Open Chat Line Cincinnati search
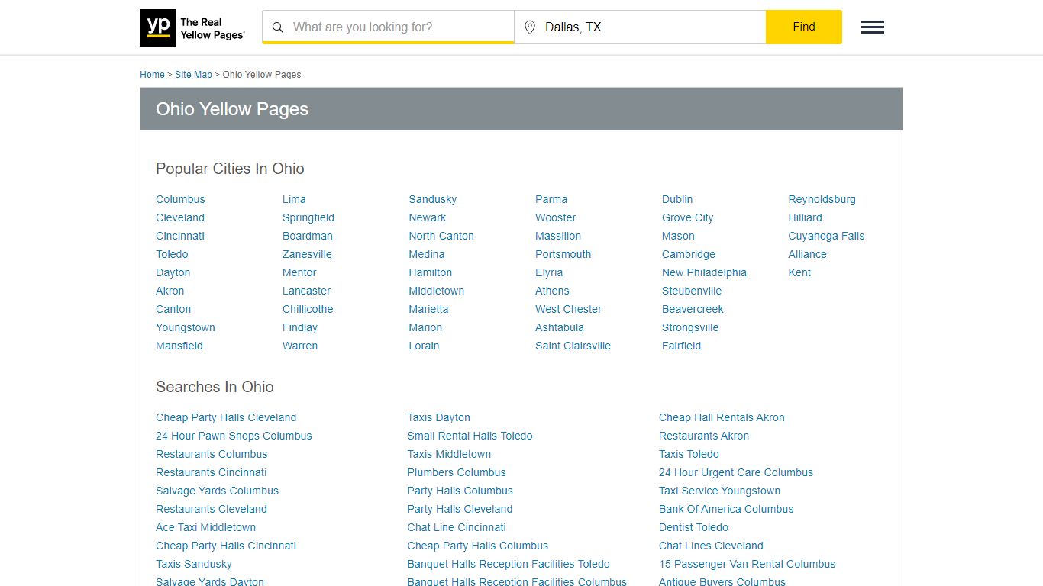This screenshot has width=1043, height=586. [x=457, y=527]
